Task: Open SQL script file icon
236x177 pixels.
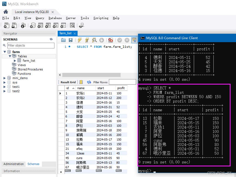Action: click(14, 25)
